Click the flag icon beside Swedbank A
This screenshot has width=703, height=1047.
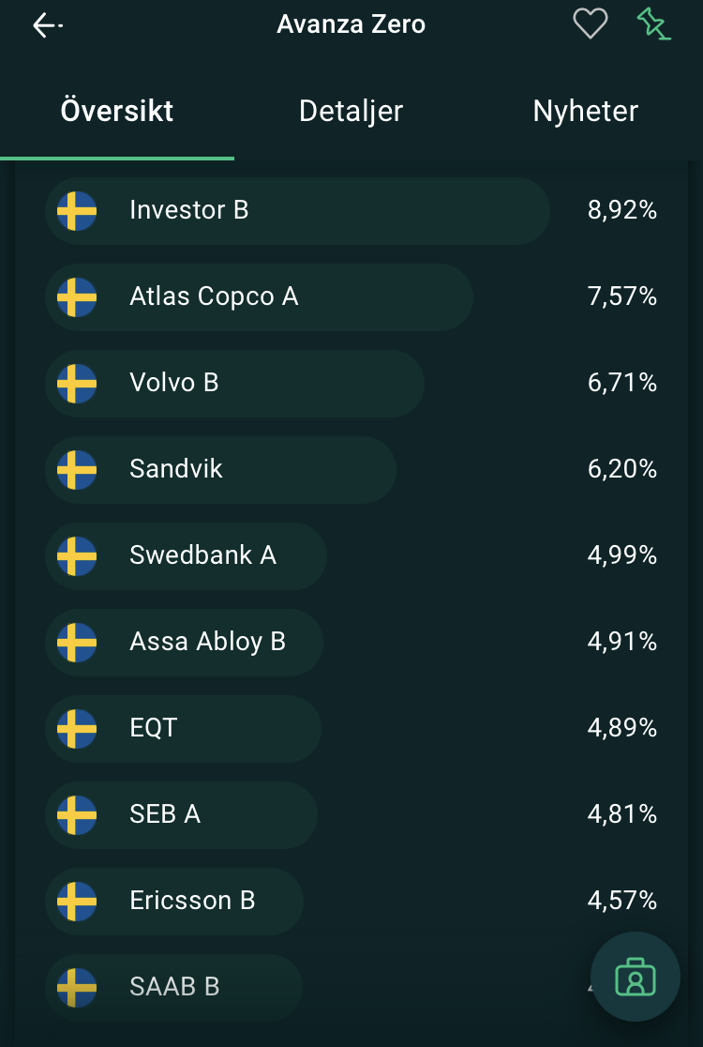pos(77,556)
